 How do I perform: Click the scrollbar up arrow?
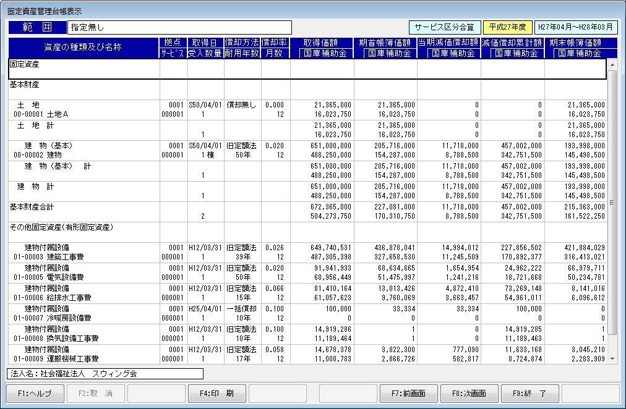click(612, 64)
